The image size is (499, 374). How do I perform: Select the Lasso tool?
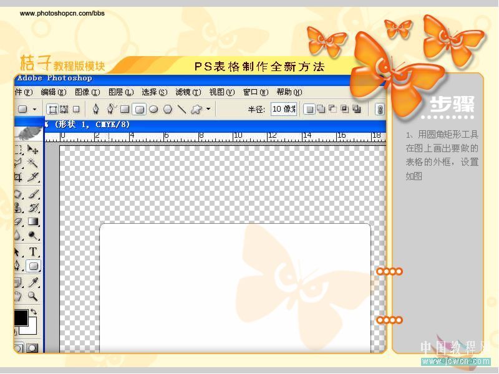[x=19, y=163]
